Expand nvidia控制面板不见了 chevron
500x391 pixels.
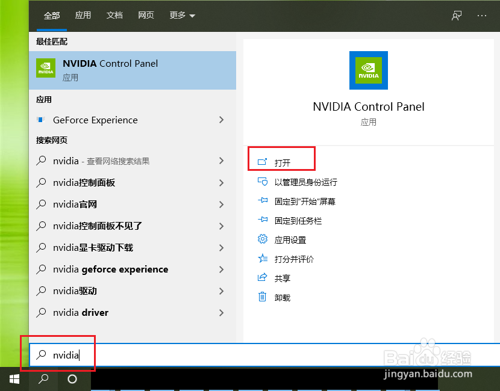221,226
